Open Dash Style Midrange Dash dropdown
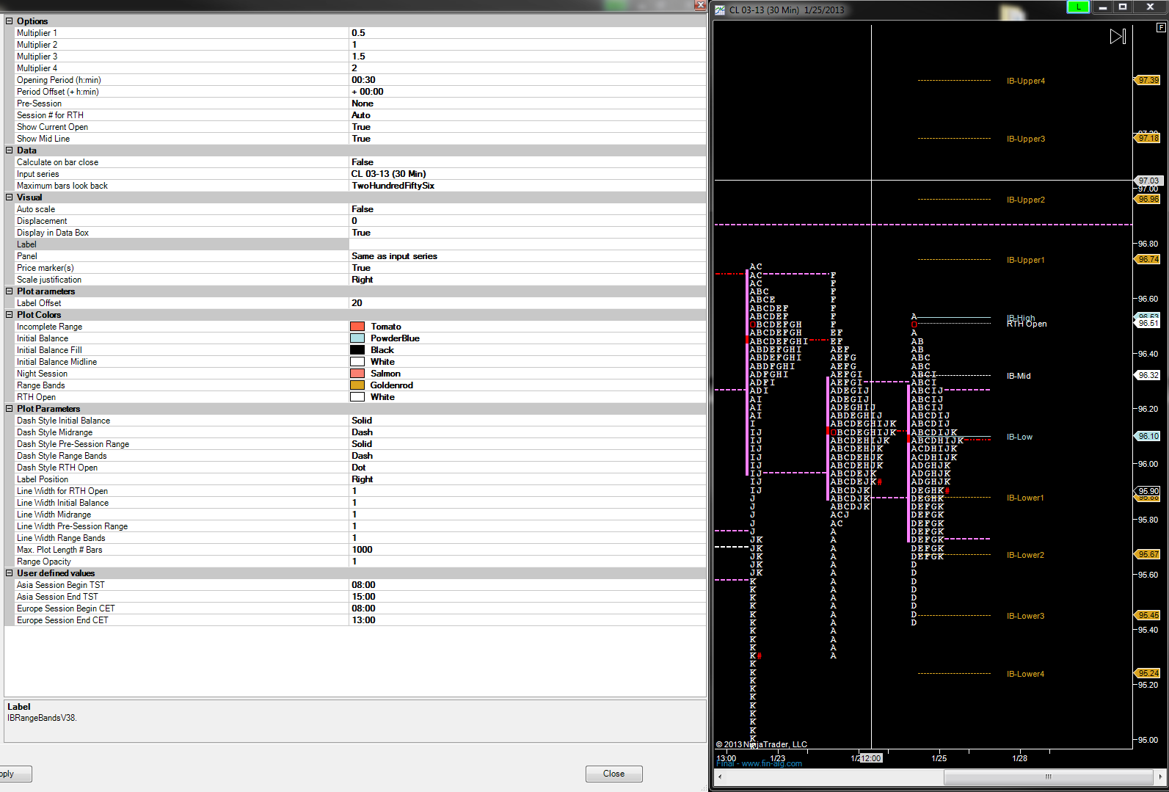The image size is (1169, 792). coord(527,432)
